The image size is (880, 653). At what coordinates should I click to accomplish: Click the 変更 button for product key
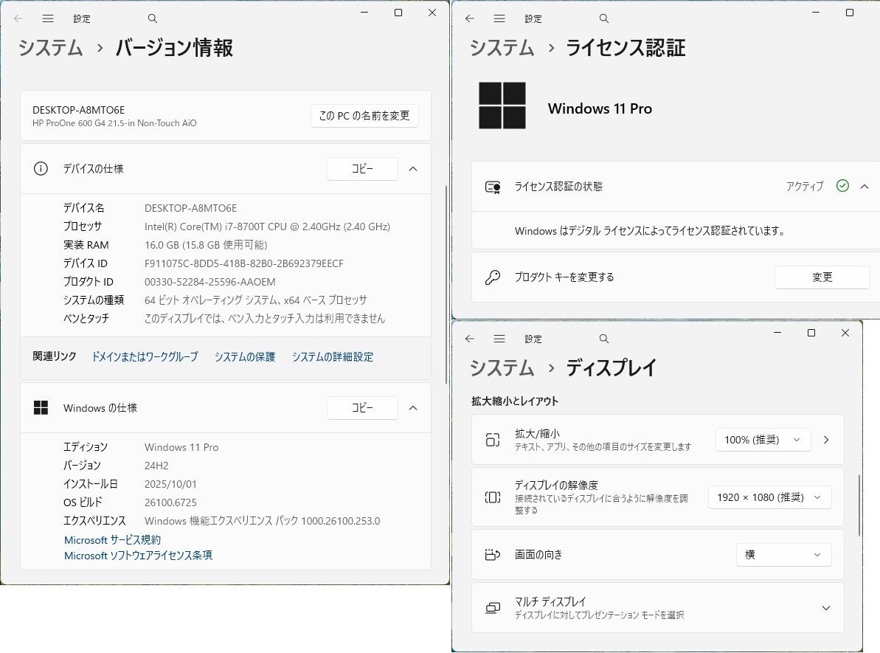(x=822, y=277)
